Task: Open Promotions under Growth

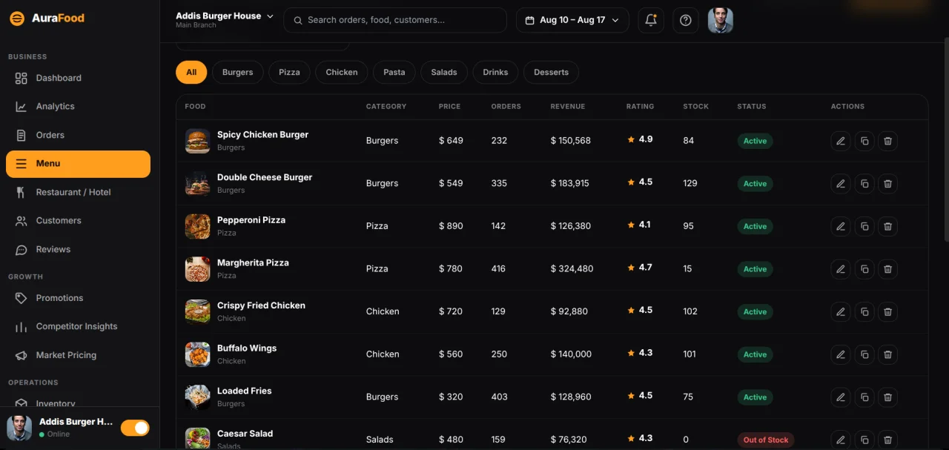Action: pyautogui.click(x=78, y=298)
